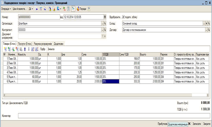
Task: Toggle the highlighted filter settings toolbar icon
Action: 73,9
